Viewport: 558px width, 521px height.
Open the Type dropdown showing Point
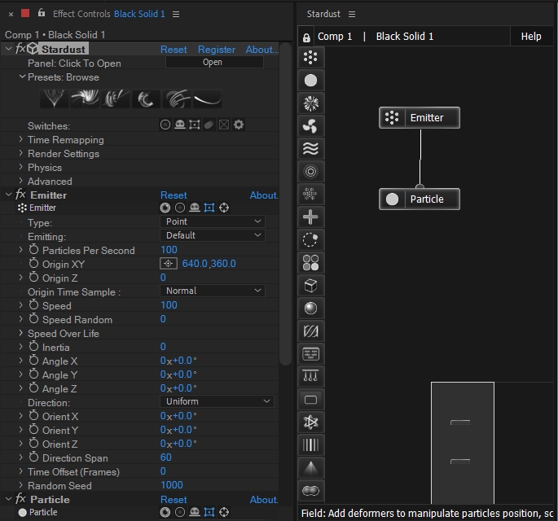(x=213, y=221)
